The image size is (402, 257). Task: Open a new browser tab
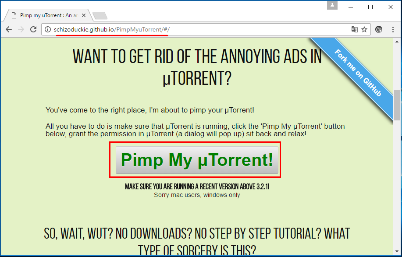pyautogui.click(x=100, y=16)
